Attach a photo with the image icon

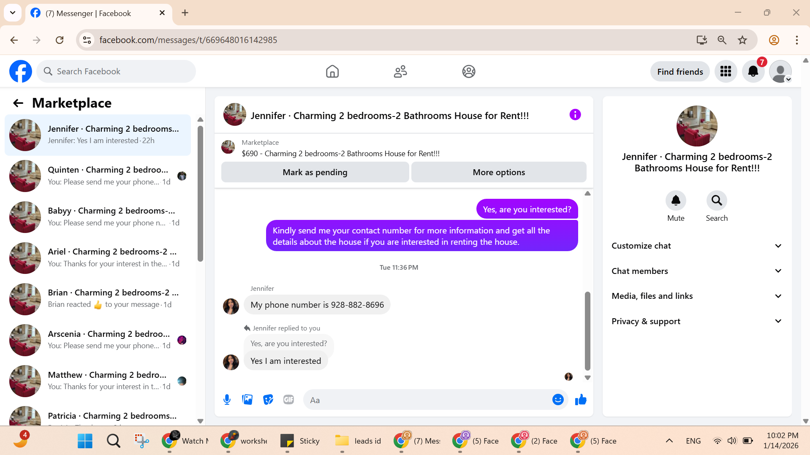(247, 399)
